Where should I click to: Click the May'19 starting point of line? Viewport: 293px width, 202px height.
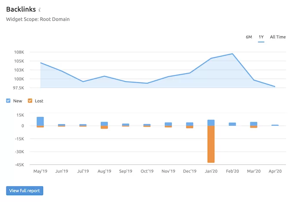tap(41, 63)
